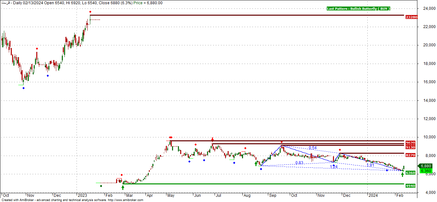Select the red 9620 resistance price label
This screenshot has width=437, height=202.
point(410,143)
